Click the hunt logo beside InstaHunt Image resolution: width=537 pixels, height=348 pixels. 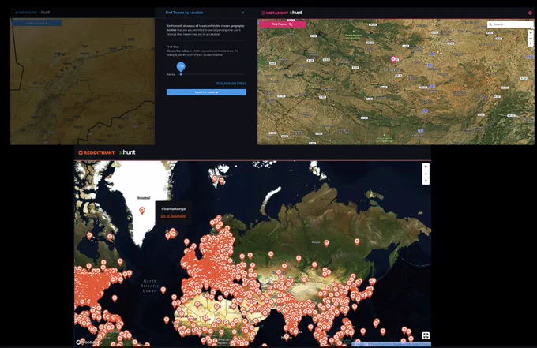[x=296, y=13]
